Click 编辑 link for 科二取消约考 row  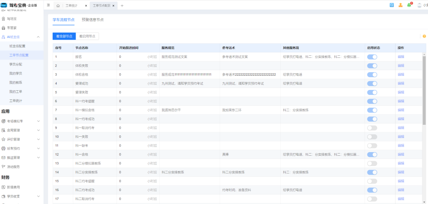tap(401, 198)
